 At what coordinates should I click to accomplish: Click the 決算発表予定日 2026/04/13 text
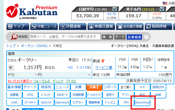pos(149,81)
